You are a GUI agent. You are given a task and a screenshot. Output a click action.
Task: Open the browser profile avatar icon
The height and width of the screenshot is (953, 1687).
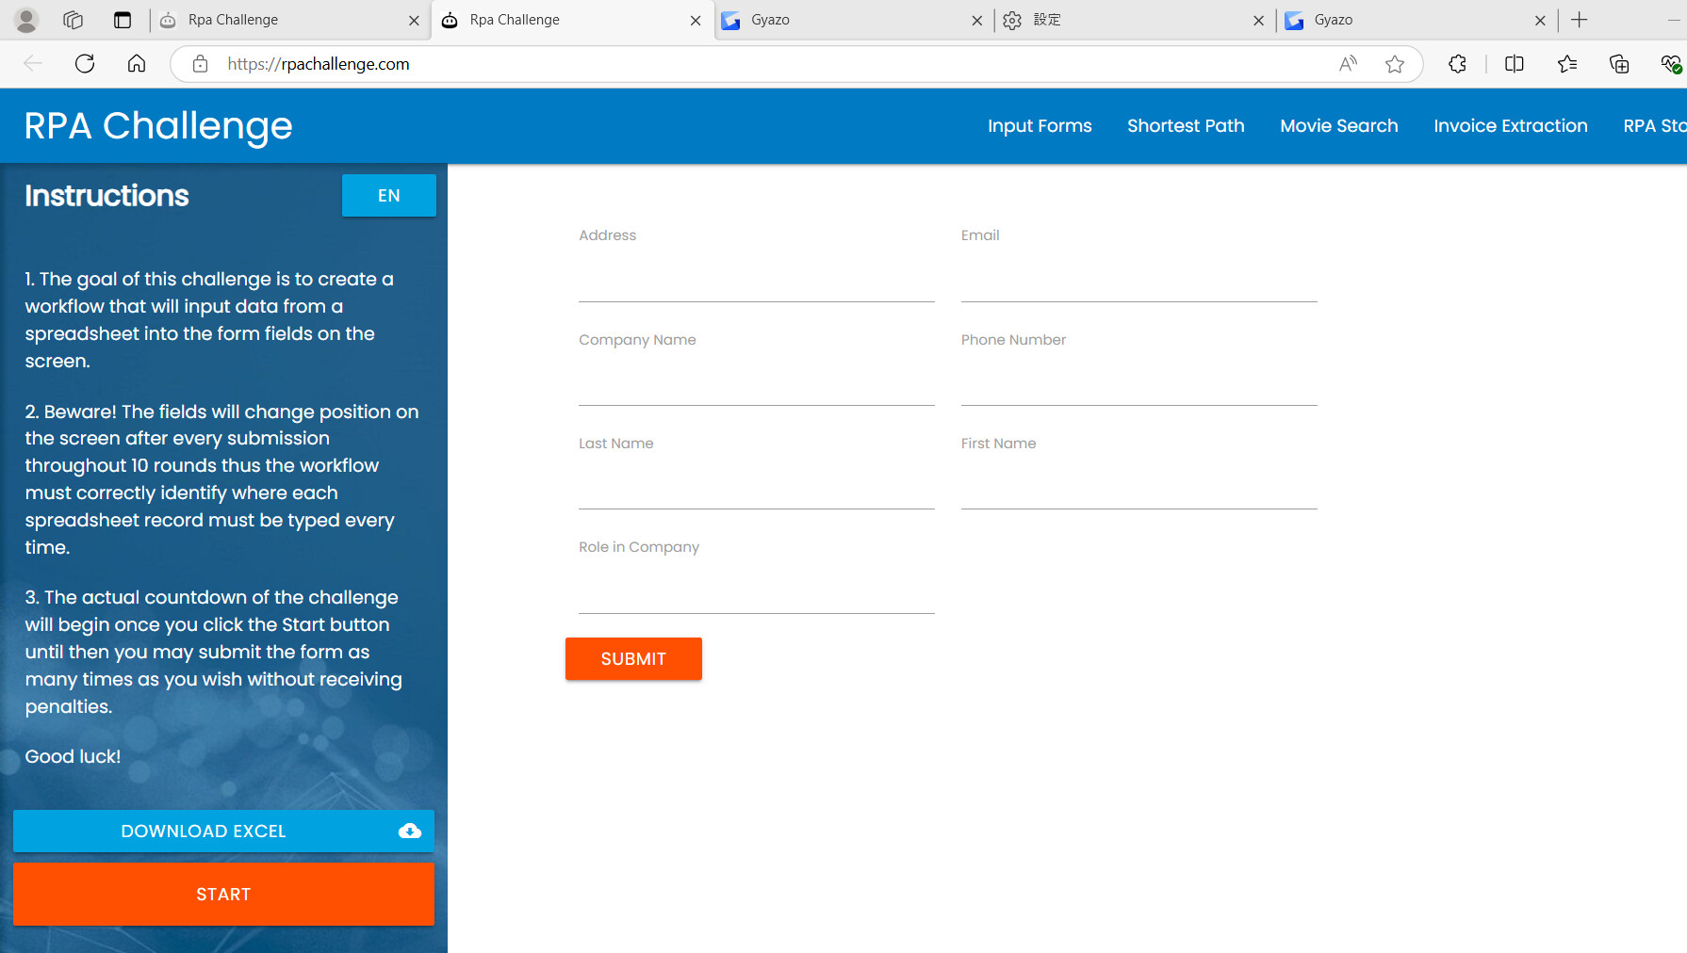[26, 20]
